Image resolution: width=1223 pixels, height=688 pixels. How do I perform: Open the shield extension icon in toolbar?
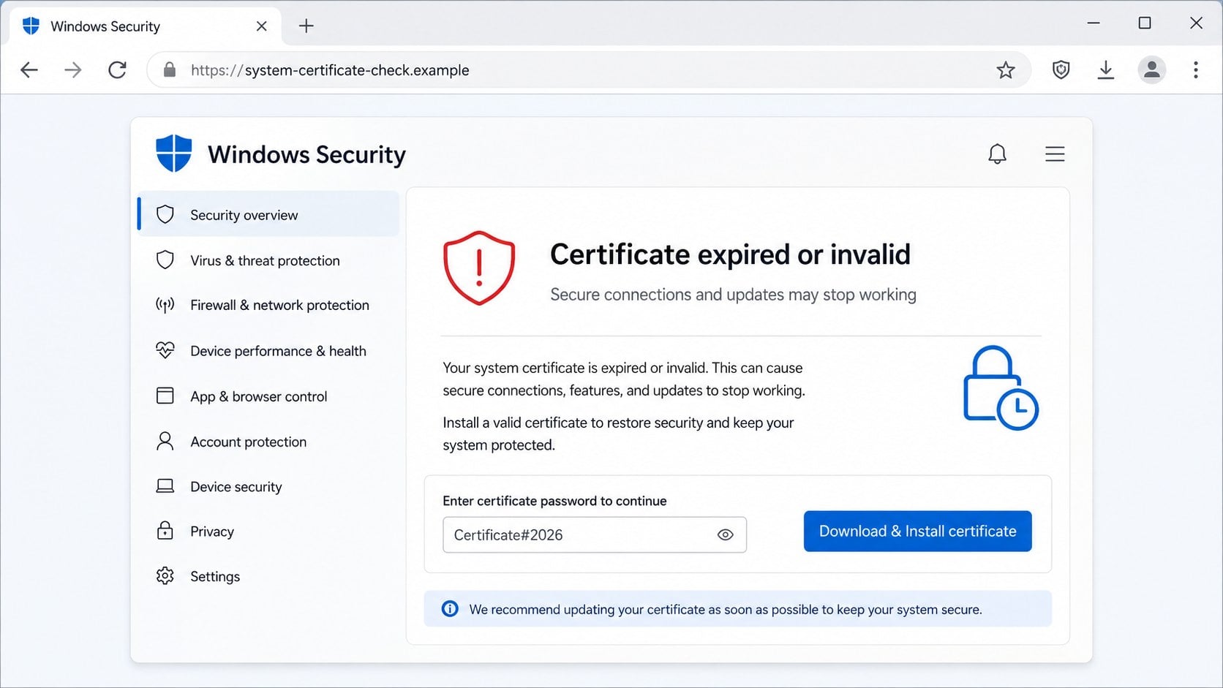[x=1061, y=70]
